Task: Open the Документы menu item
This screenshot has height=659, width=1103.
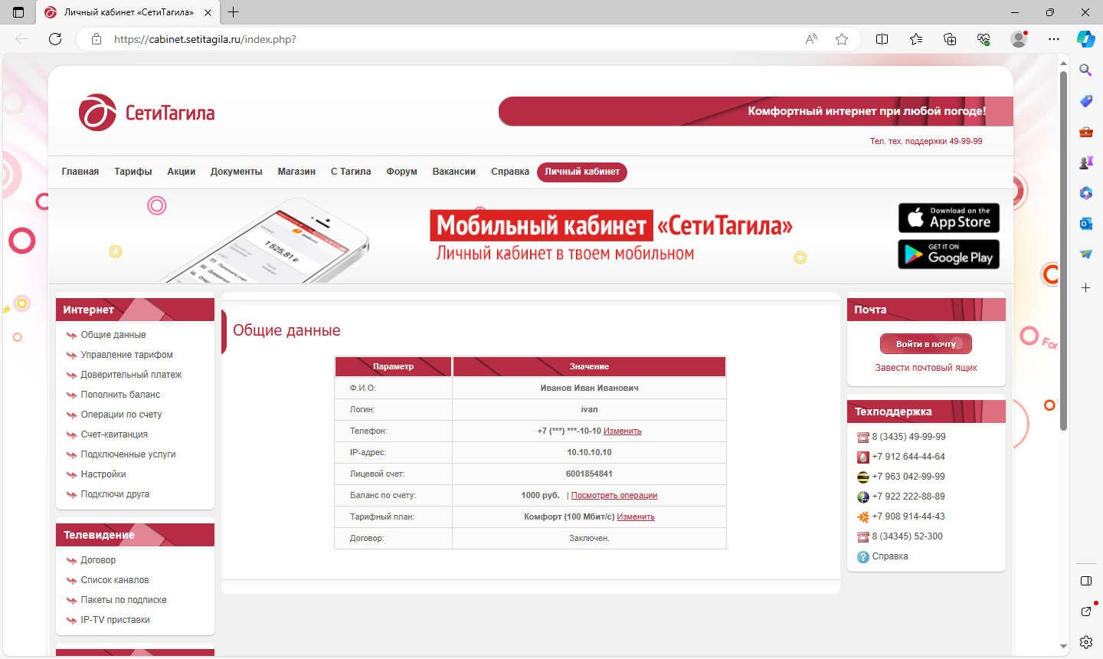Action: [237, 172]
